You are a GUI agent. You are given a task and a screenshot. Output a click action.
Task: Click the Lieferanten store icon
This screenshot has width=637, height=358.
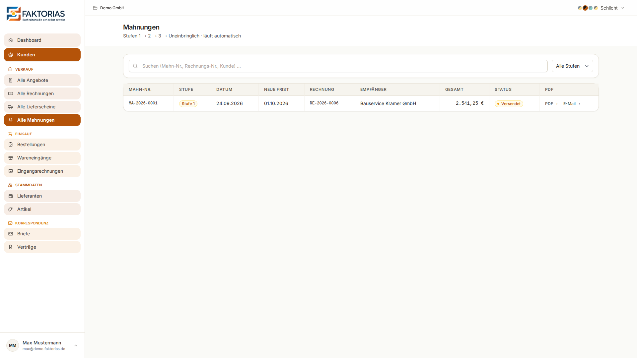[11, 196]
